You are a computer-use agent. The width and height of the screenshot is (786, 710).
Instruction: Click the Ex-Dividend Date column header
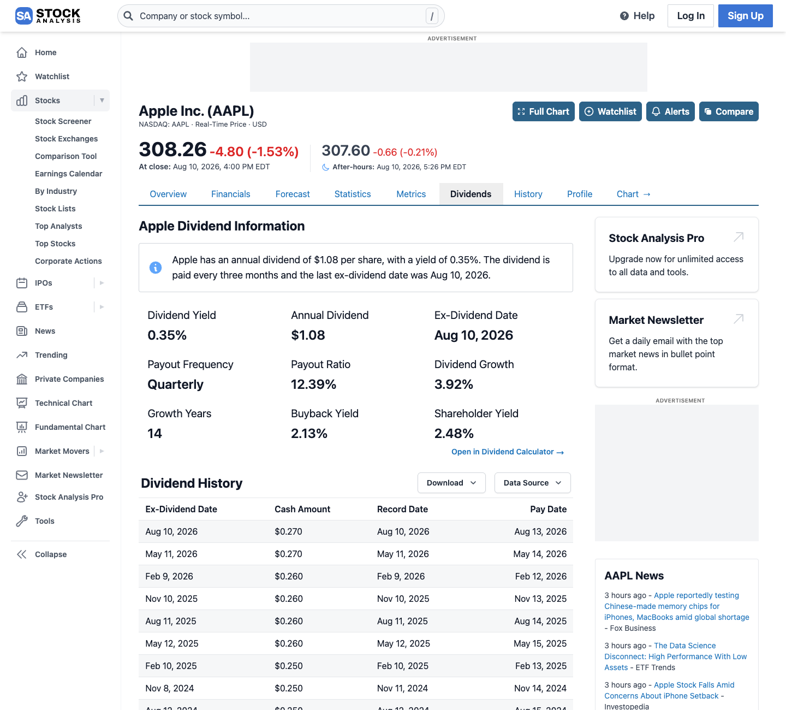coord(181,509)
